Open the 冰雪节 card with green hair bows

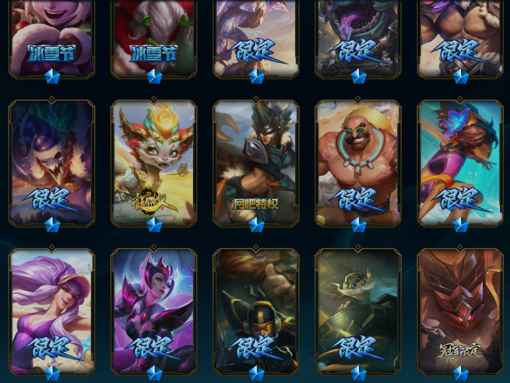coord(154,38)
